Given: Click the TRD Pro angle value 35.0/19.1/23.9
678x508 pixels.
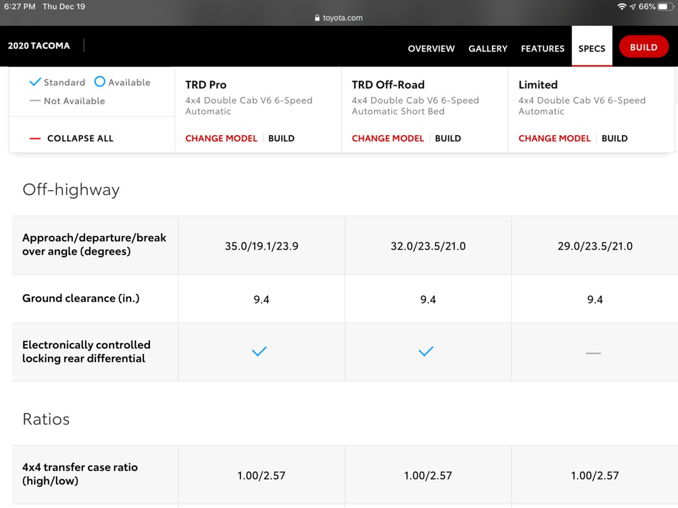Looking at the screenshot, I should tap(262, 246).
